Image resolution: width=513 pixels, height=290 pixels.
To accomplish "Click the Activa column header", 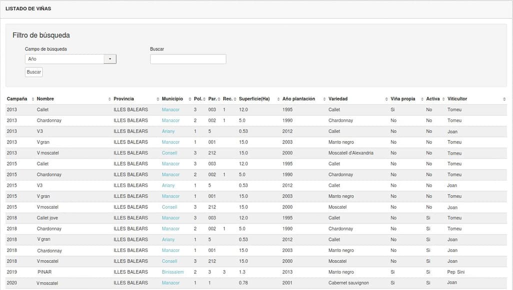I will click(432, 99).
